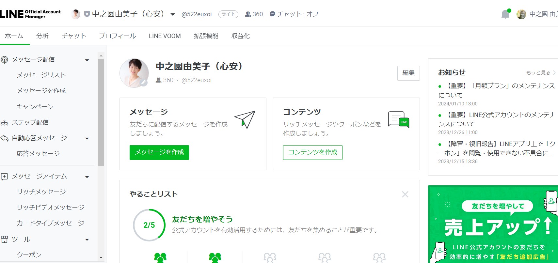
Task: Click the sidebar scrollbar up arrow
Action: pos(101,55)
